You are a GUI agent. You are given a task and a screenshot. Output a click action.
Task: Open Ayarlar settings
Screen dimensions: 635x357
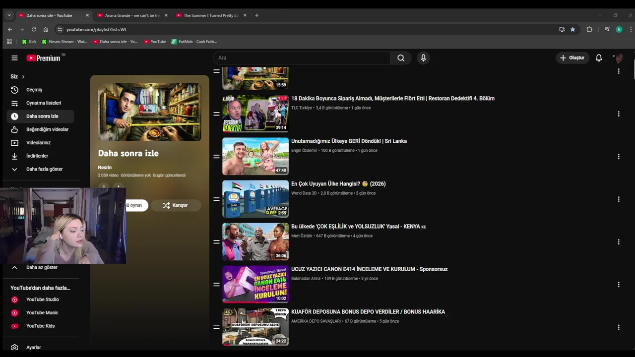pos(41,348)
